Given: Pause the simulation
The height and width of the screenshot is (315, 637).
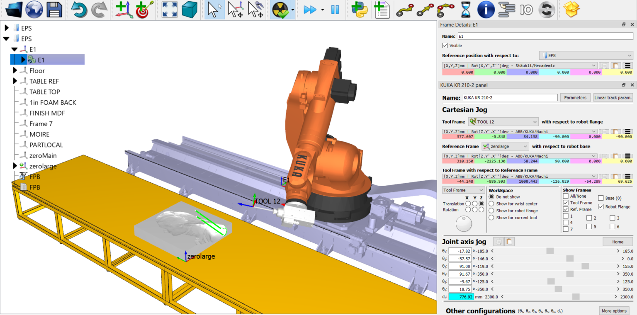Looking at the screenshot, I should [335, 9].
